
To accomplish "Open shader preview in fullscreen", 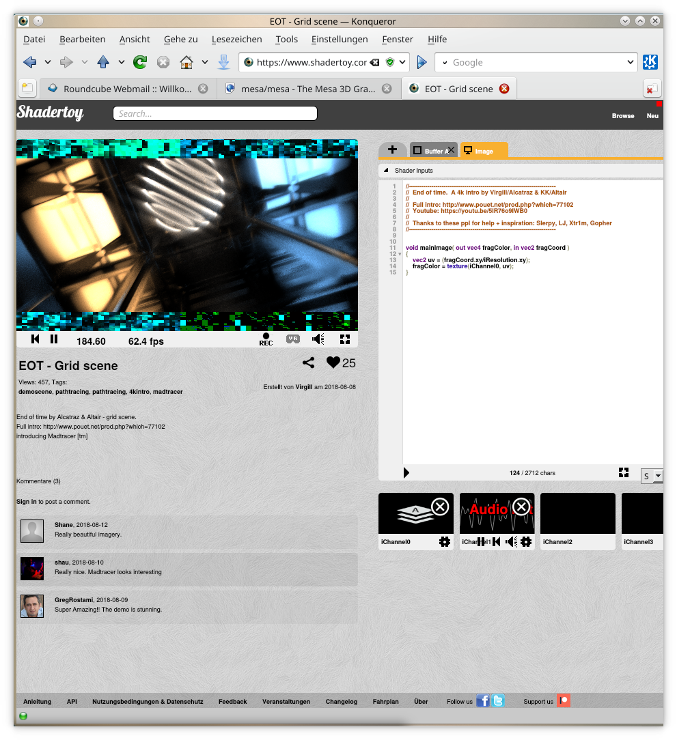I will pyautogui.click(x=345, y=339).
